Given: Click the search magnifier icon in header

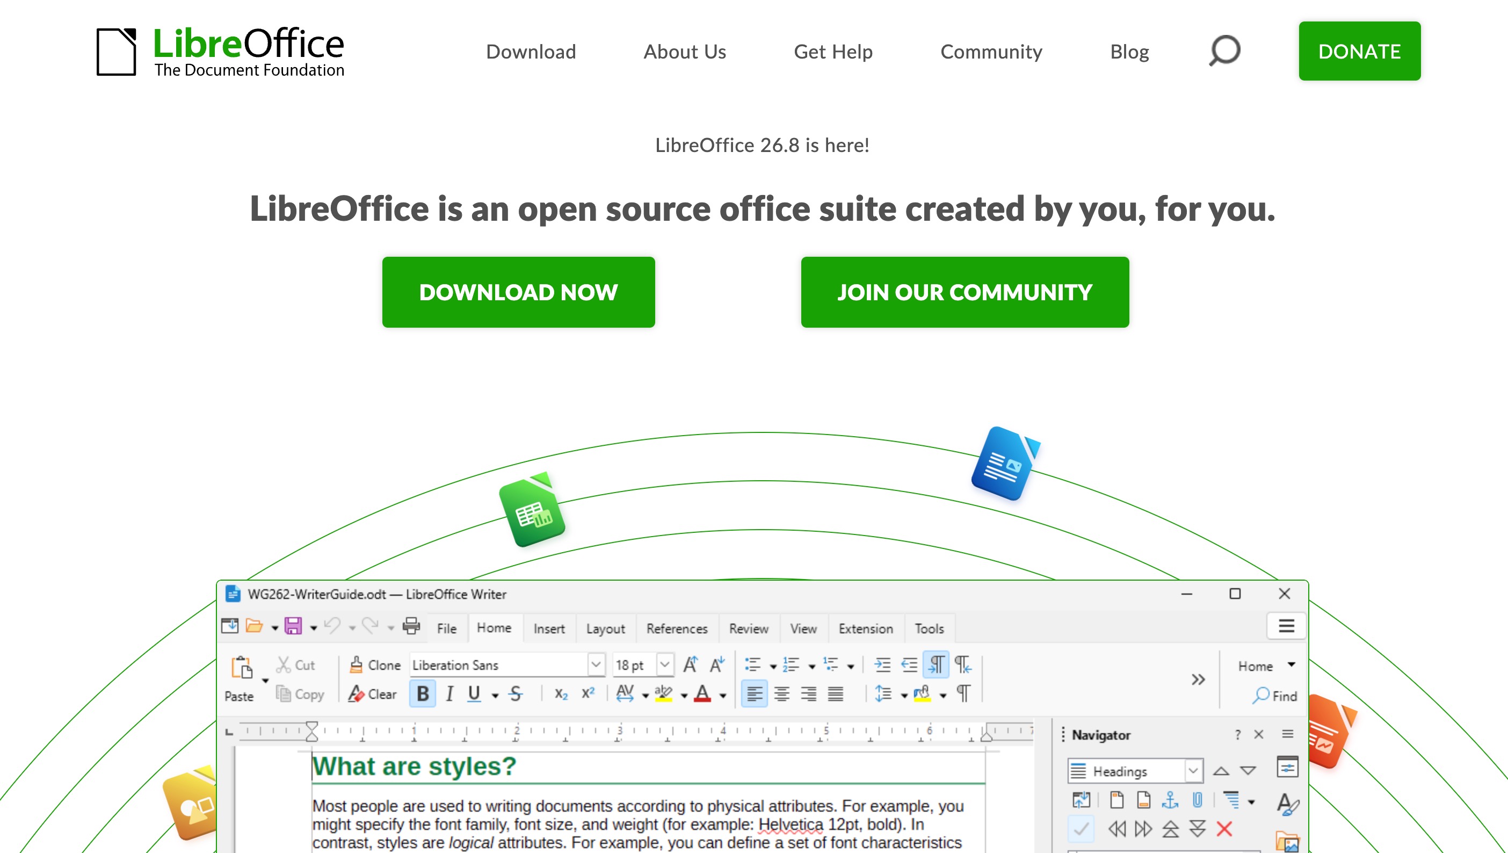Looking at the screenshot, I should click(1224, 51).
